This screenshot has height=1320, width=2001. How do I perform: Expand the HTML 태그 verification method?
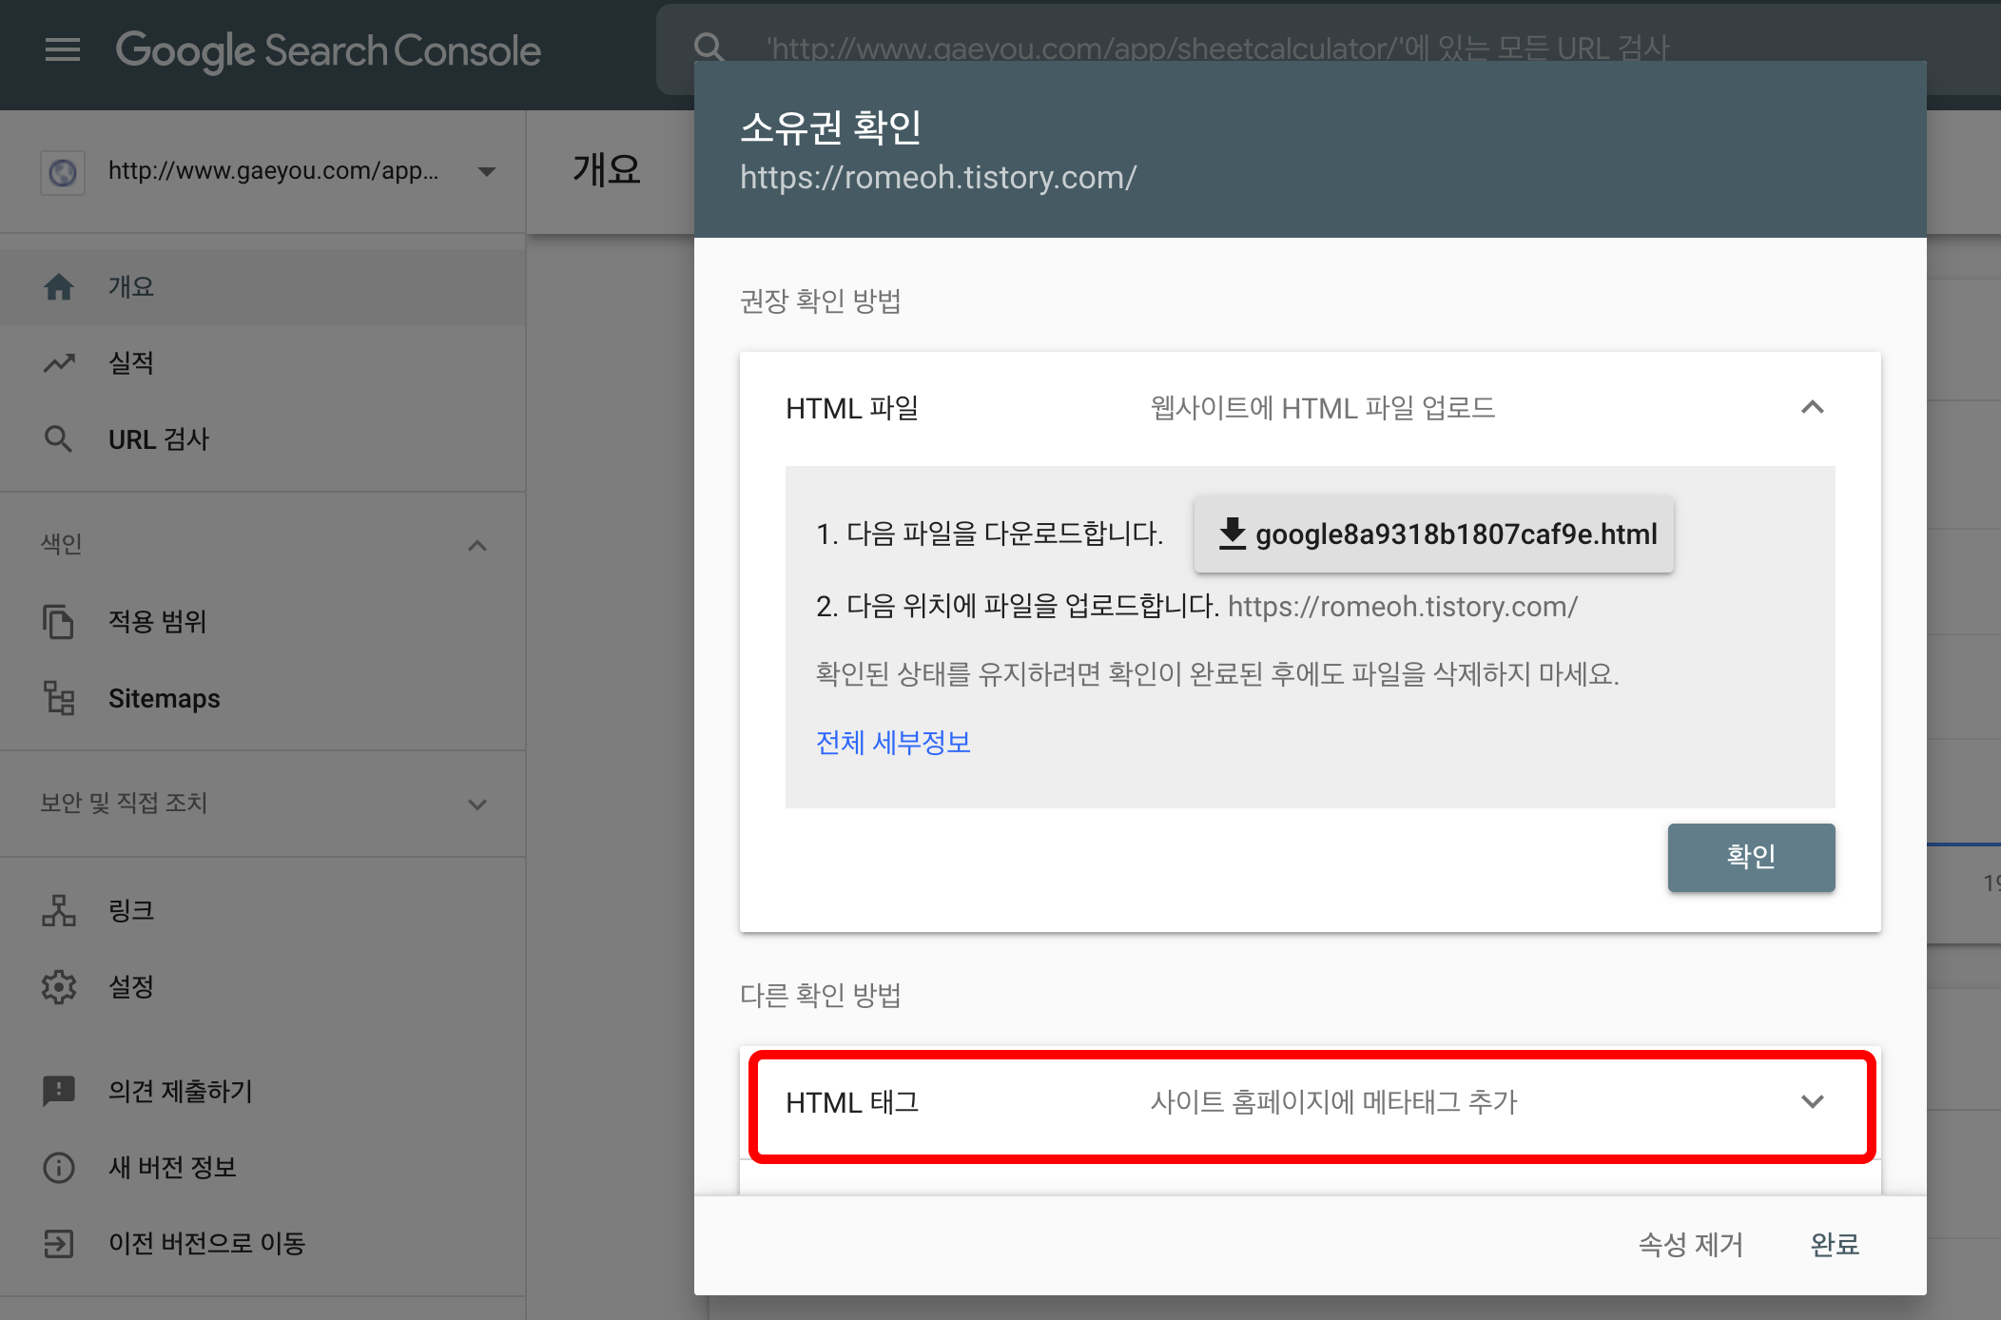[x=1812, y=1102]
